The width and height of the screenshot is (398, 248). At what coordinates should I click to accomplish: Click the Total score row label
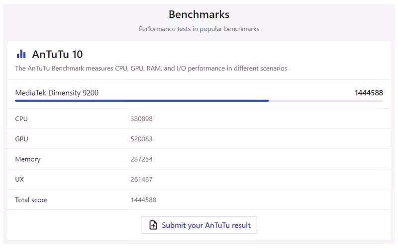point(31,200)
